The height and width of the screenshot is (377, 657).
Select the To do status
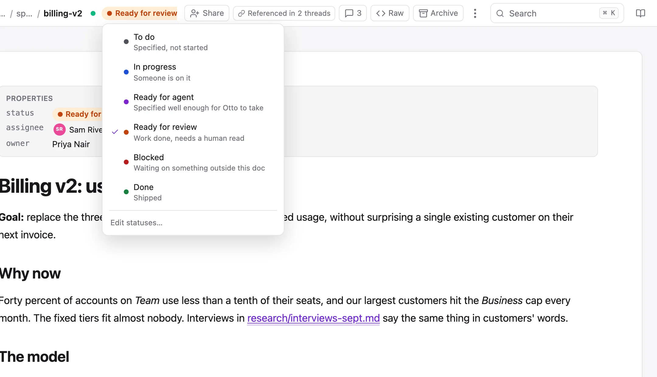193,42
